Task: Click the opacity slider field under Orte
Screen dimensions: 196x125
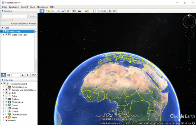Action: click(x=16, y=75)
